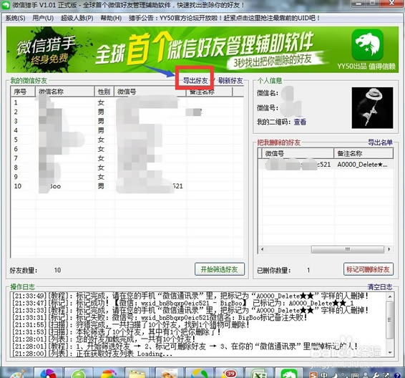Select friend row 10 ending in Boo
The width and height of the screenshot is (405, 378).
tap(127, 186)
